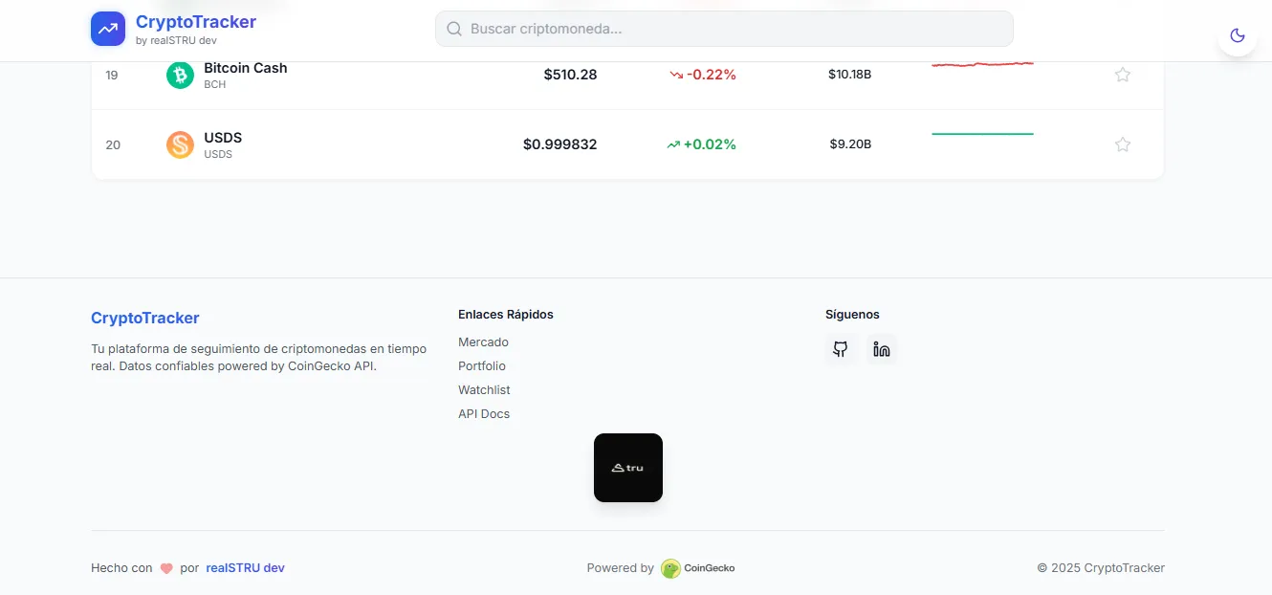Click the green USDS sparkline line
Screen dimensions: 1272x595
click(x=982, y=134)
